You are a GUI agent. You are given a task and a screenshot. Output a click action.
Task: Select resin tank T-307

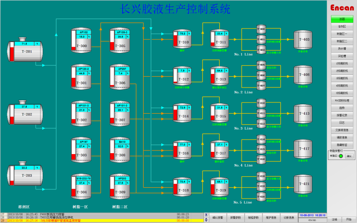pyautogui.click(x=120, y=114)
